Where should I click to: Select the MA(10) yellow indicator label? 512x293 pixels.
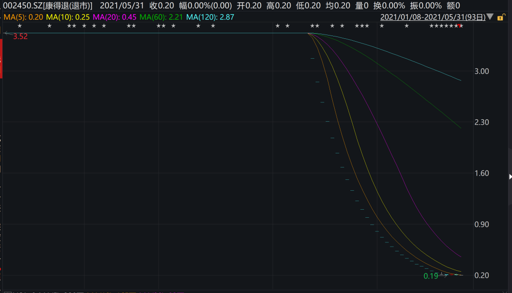coord(67,17)
